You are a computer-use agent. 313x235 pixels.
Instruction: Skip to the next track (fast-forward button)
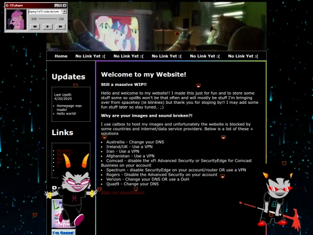point(60,26)
